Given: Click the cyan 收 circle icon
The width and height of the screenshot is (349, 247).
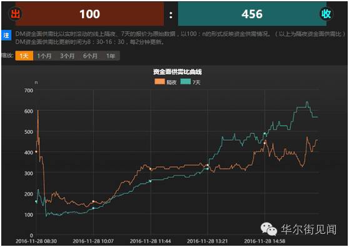Looking at the screenshot, I should (326, 14).
